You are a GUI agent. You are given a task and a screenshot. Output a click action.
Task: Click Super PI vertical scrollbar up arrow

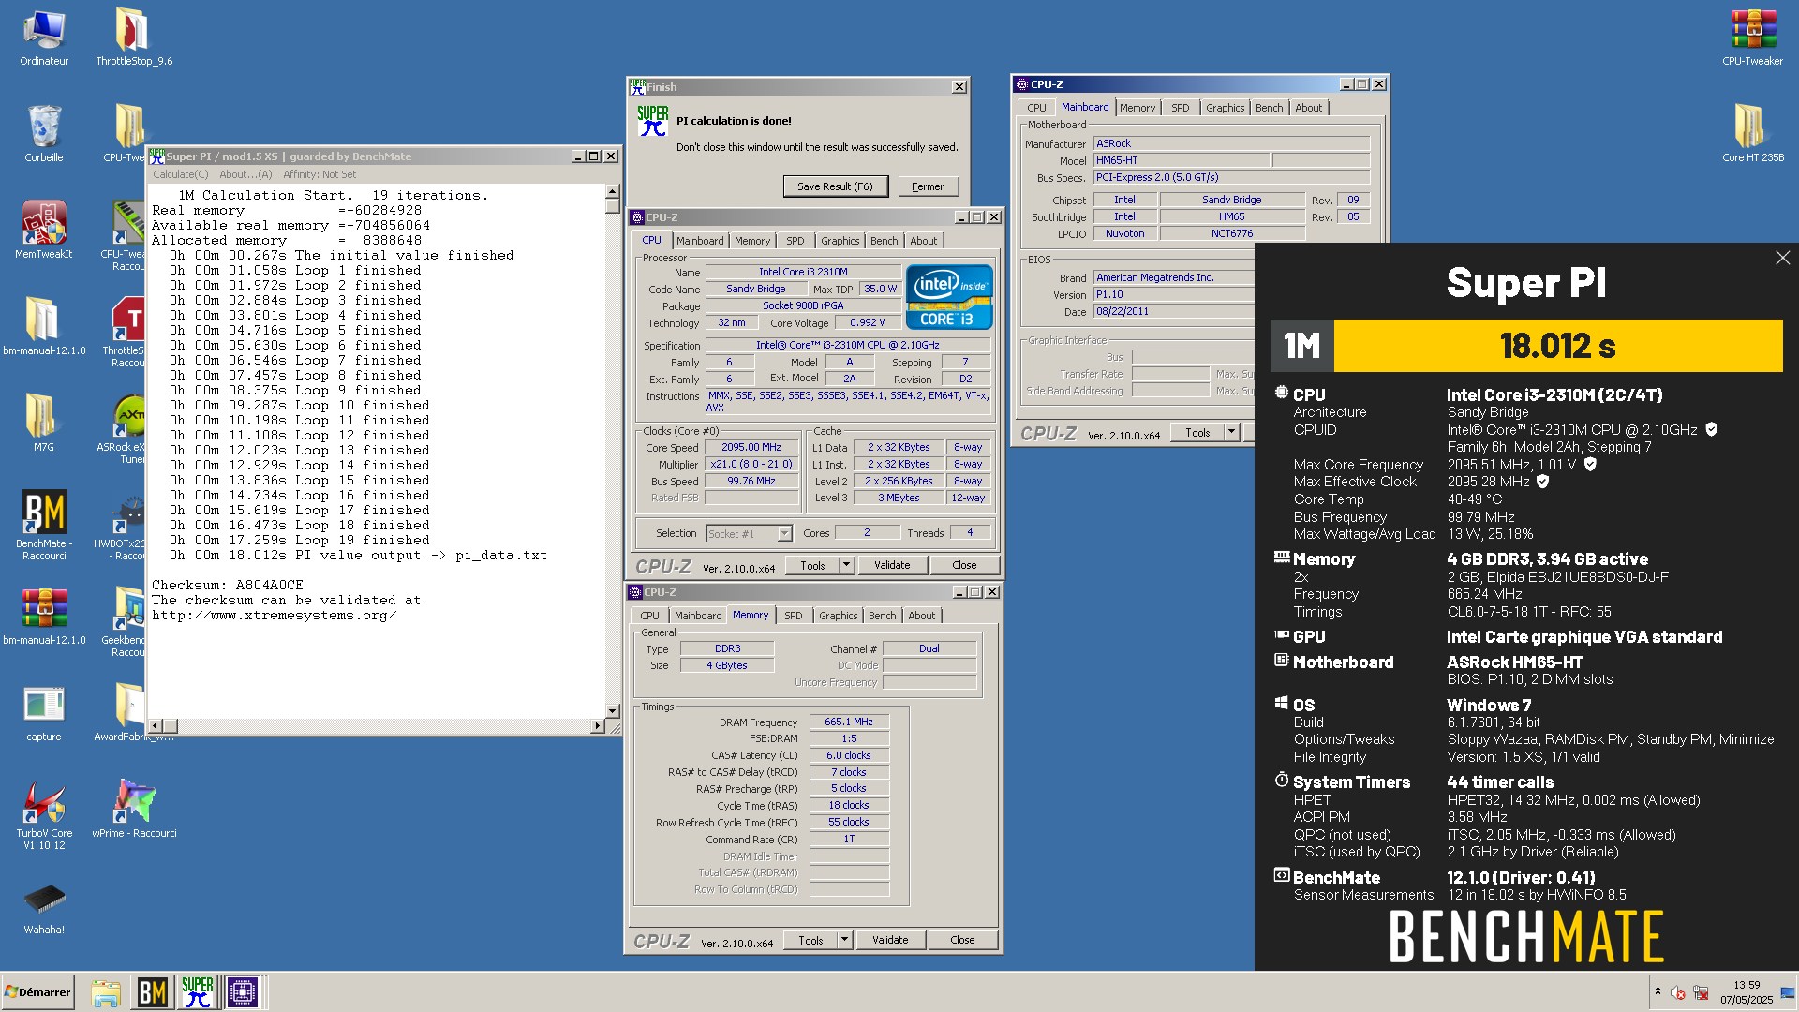tap(613, 191)
